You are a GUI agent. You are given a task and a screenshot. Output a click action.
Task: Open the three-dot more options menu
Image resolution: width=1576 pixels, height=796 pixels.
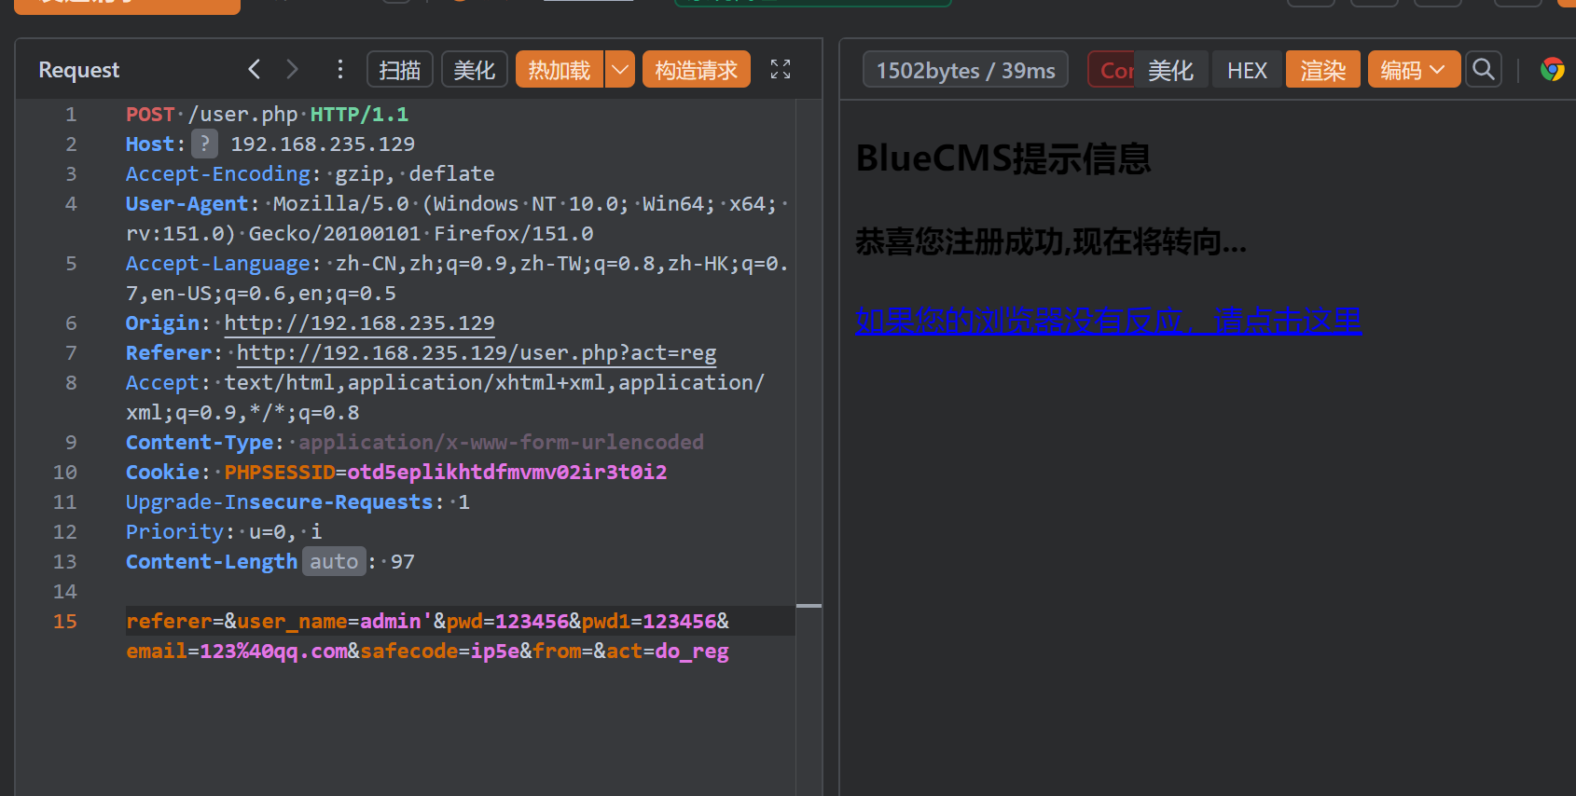click(x=340, y=69)
